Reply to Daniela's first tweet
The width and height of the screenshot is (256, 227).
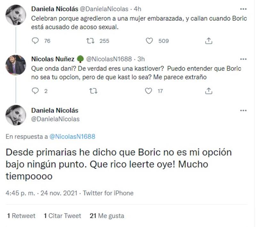click(36, 41)
